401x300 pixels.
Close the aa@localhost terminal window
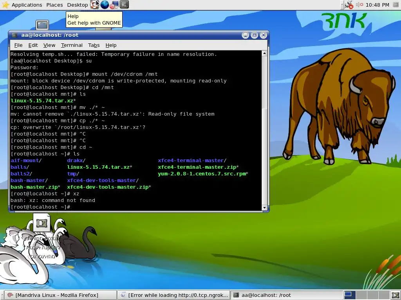264,35
